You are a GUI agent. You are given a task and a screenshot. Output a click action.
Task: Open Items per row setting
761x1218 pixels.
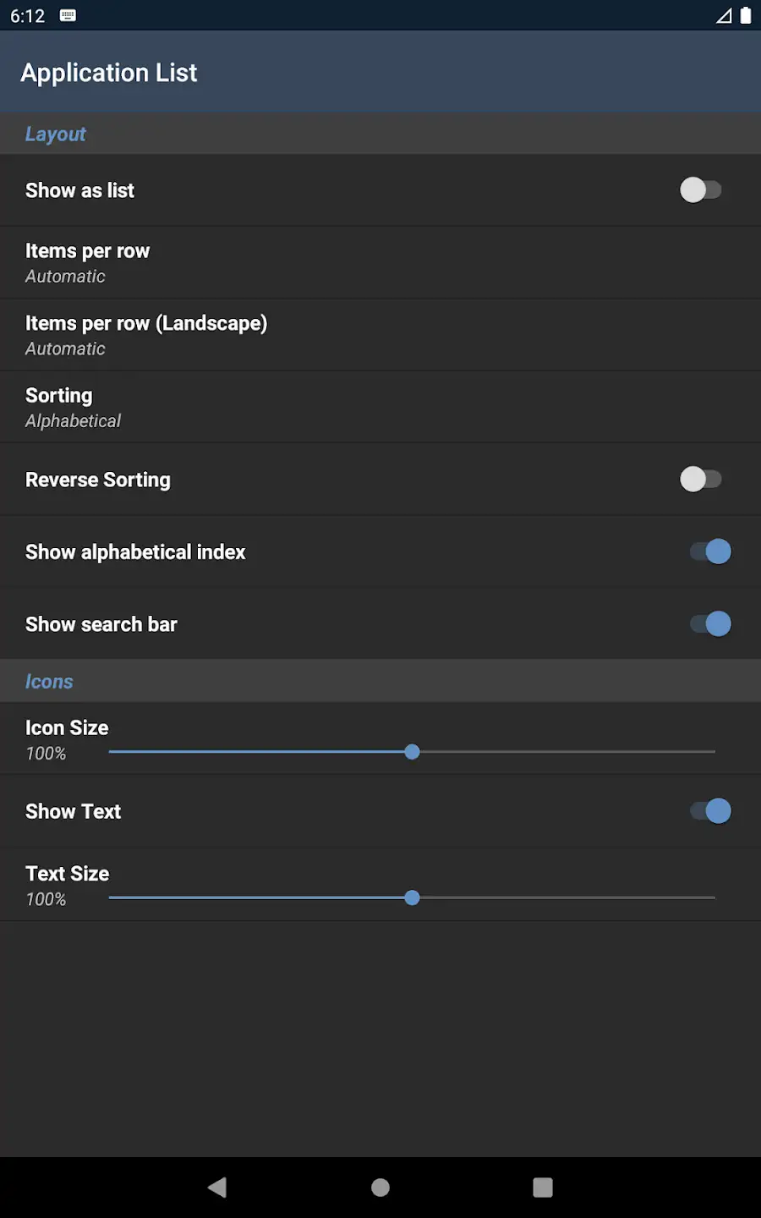coord(380,263)
